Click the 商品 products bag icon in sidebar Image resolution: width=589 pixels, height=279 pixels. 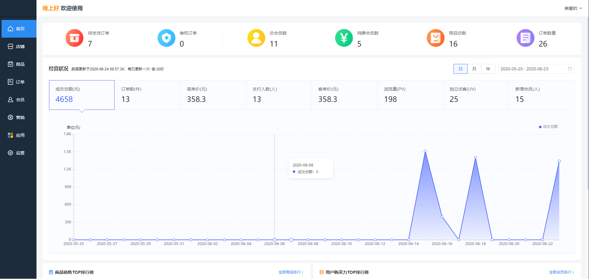click(10, 64)
